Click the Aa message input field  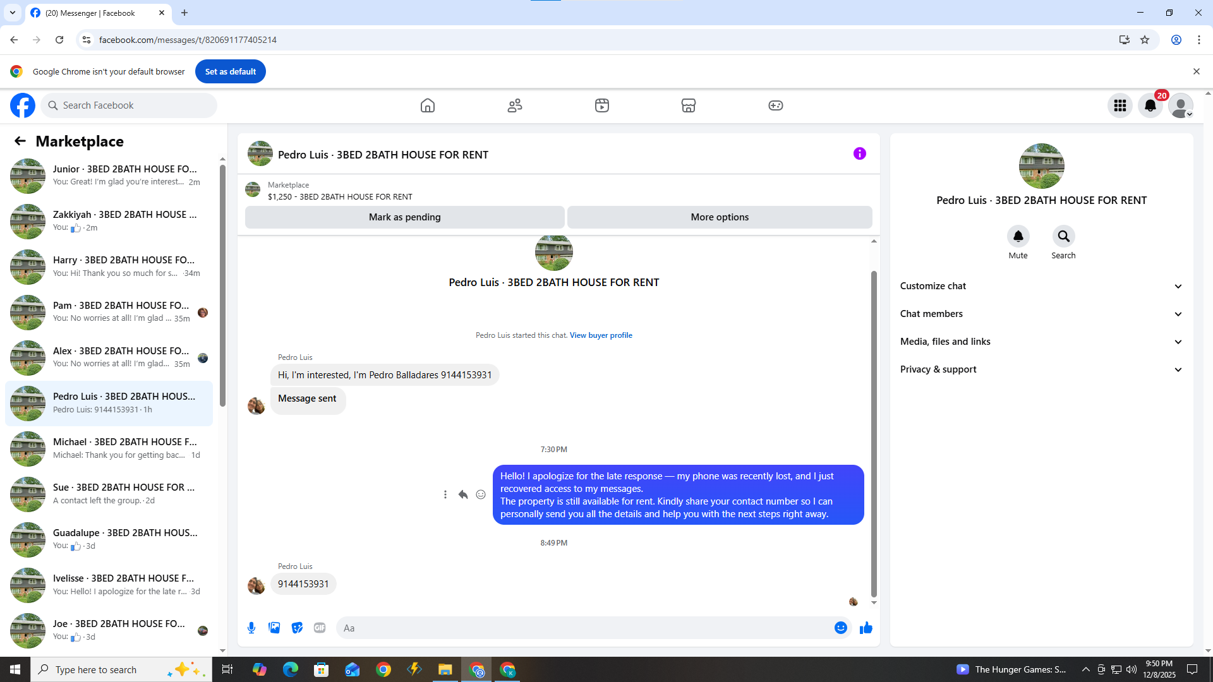pos(584,628)
